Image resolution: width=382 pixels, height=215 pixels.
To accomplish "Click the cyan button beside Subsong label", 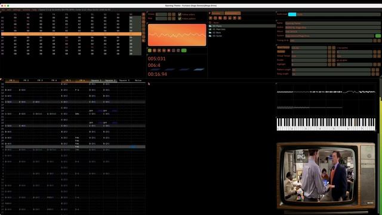I will (292, 14).
